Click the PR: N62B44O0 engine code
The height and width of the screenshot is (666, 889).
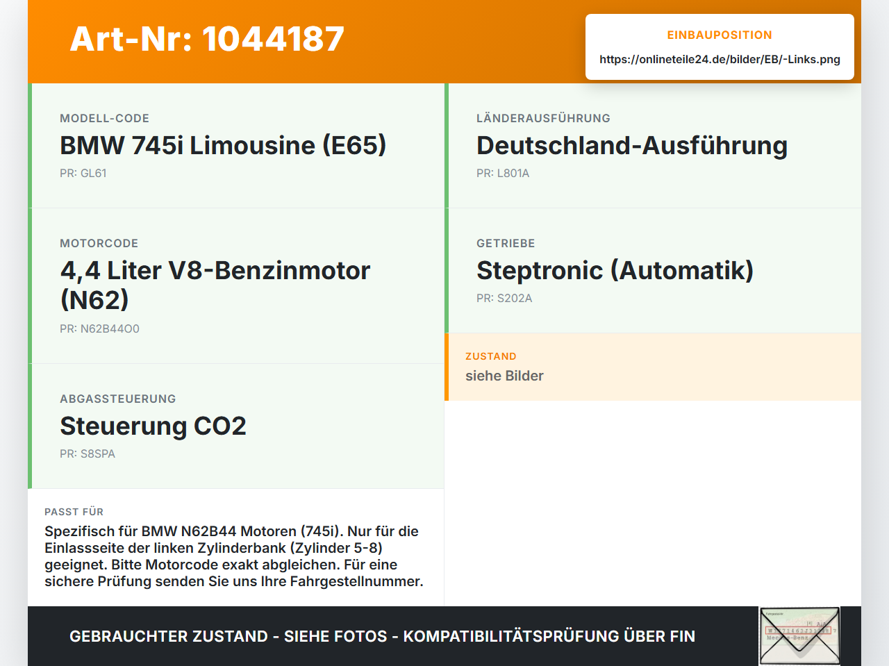[99, 329]
